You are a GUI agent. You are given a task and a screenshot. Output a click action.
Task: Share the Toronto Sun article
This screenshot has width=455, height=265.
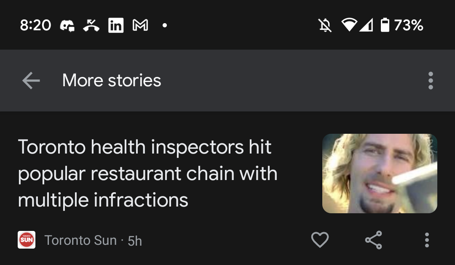point(373,240)
